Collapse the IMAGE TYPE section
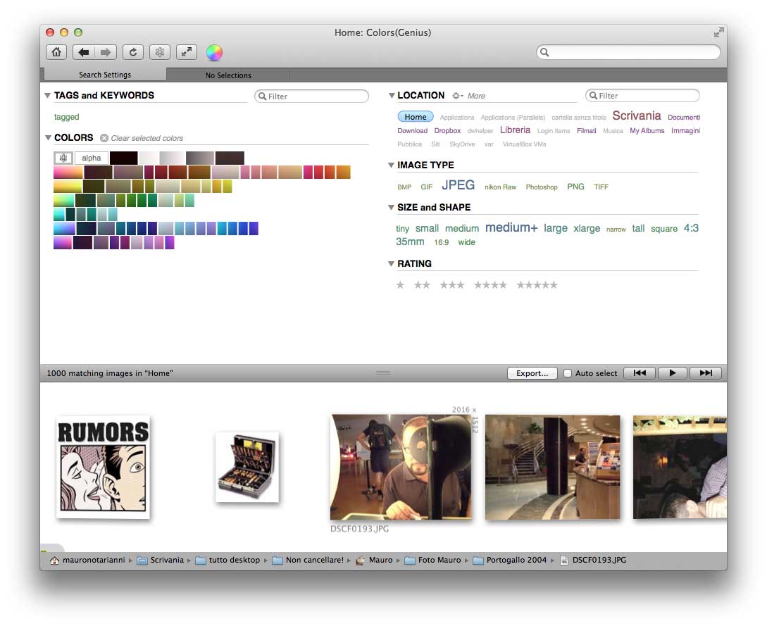Viewport: 767px width, 626px height. coord(391,165)
